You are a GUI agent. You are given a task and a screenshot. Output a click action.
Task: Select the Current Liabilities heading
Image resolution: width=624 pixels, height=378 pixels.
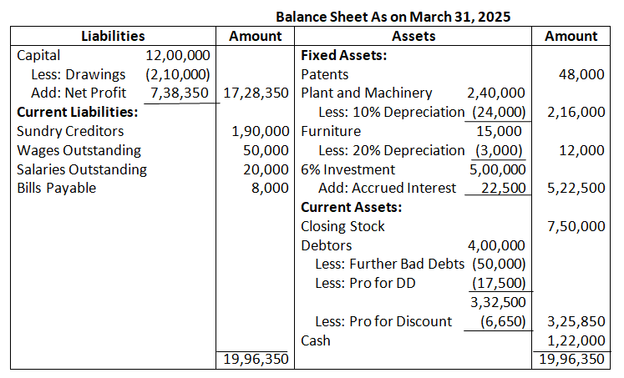pos(77,112)
